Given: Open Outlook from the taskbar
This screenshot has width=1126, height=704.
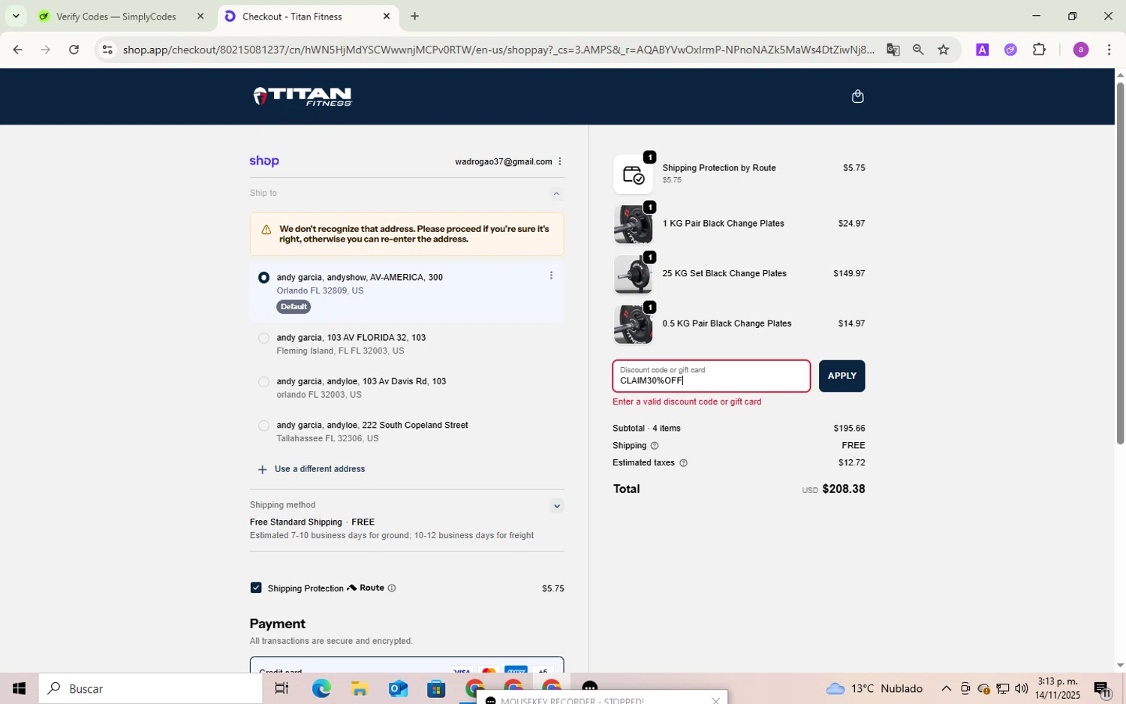Looking at the screenshot, I should point(398,688).
